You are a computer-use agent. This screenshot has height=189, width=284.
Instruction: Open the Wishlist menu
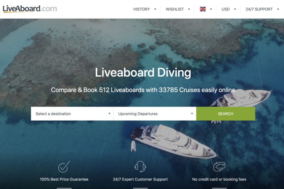coord(175,9)
